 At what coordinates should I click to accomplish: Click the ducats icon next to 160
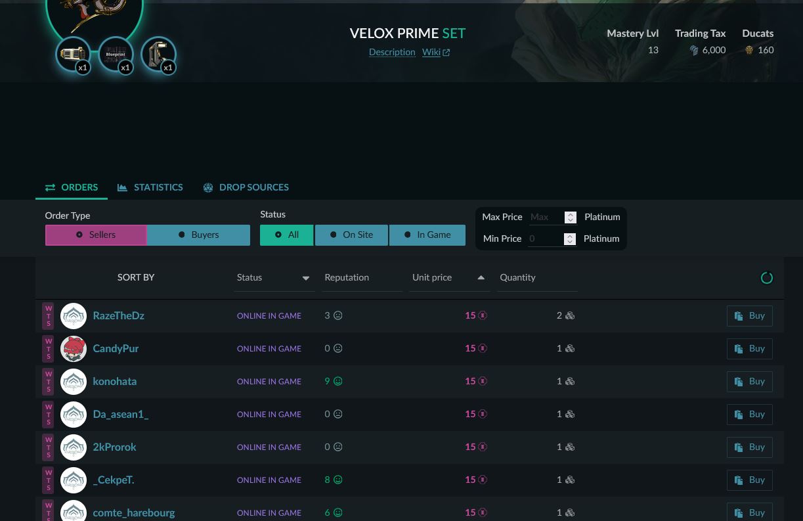pos(749,50)
